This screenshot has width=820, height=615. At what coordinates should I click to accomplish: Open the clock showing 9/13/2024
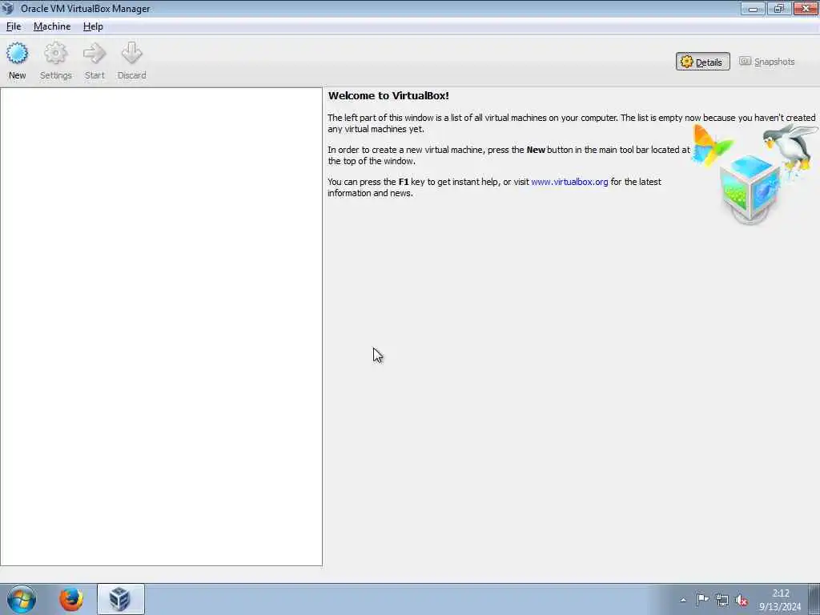[780, 600]
